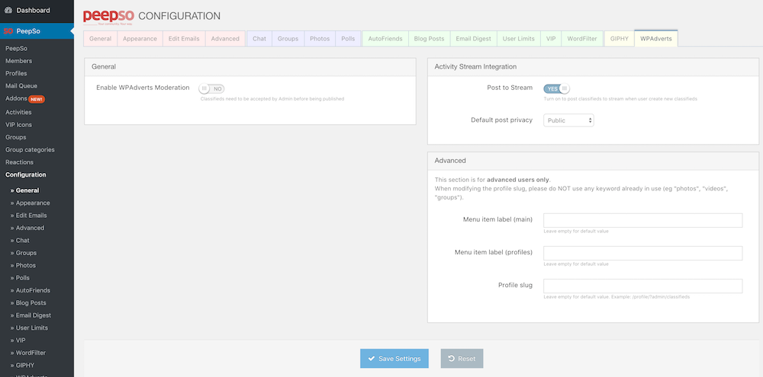Image resolution: width=763 pixels, height=377 pixels.
Task: Select the AutoFriends tab
Action: tap(385, 39)
